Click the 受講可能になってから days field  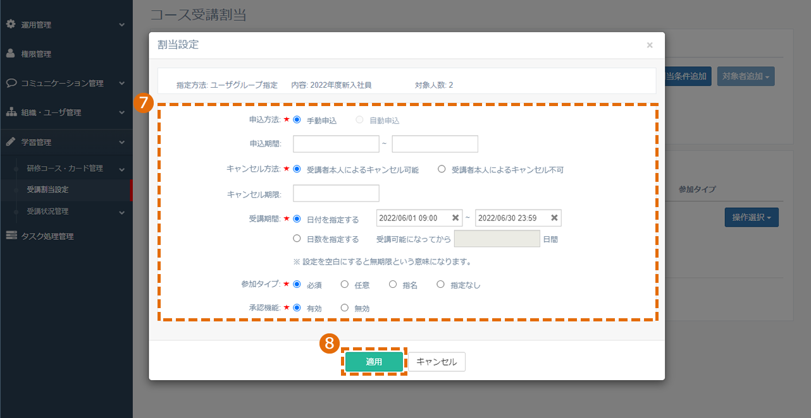[497, 239]
